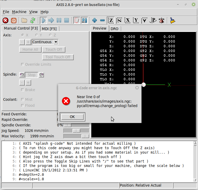Toggle the Machine Power button
Viewport: 198px width, 190px height.
[14, 20]
